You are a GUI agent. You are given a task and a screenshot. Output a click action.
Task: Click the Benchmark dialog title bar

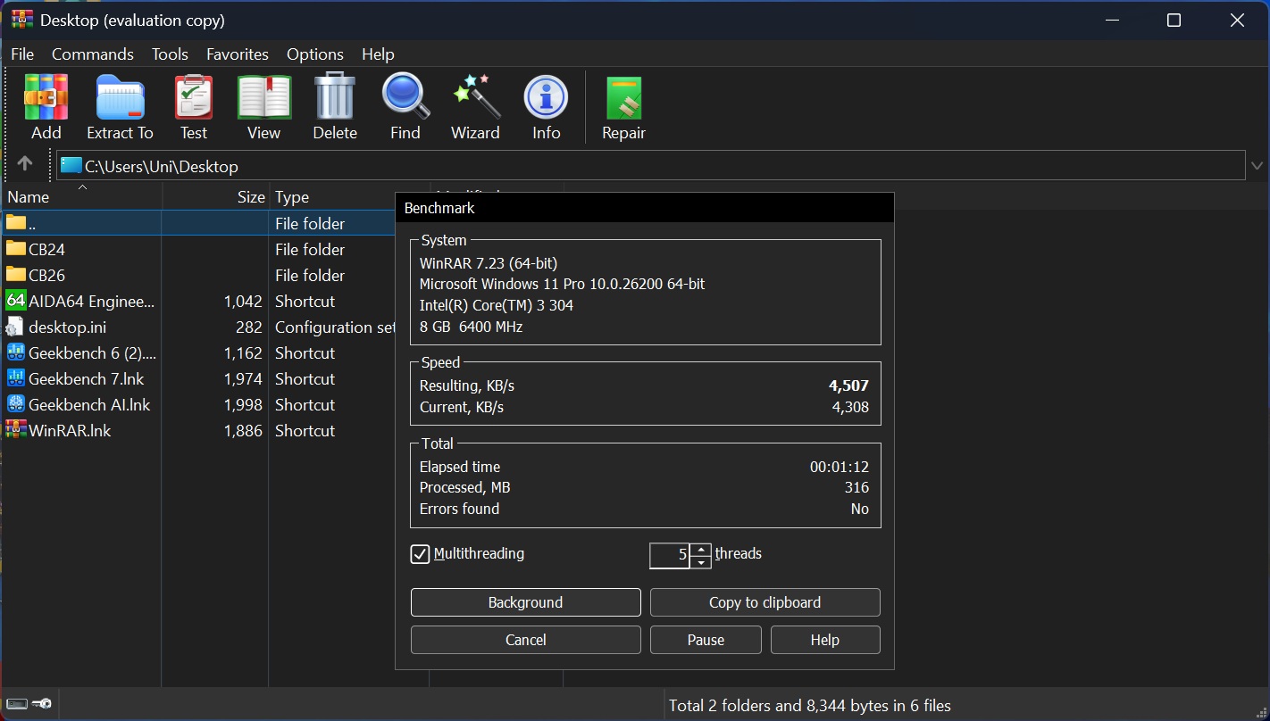point(645,208)
